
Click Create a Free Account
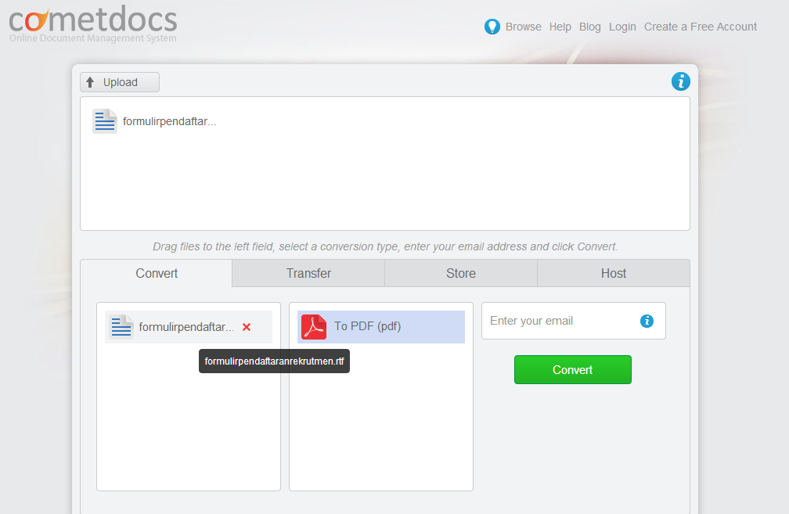(701, 27)
